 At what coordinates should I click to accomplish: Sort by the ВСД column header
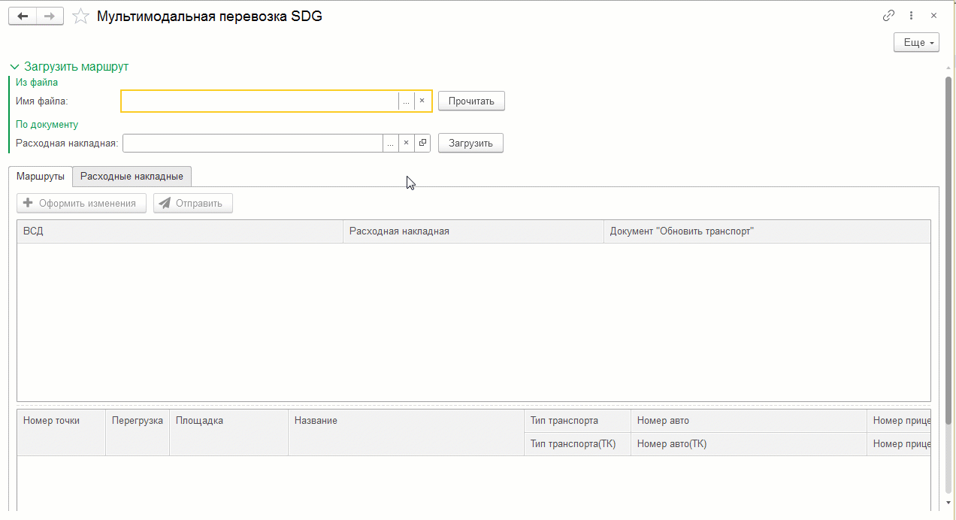pyautogui.click(x=180, y=231)
